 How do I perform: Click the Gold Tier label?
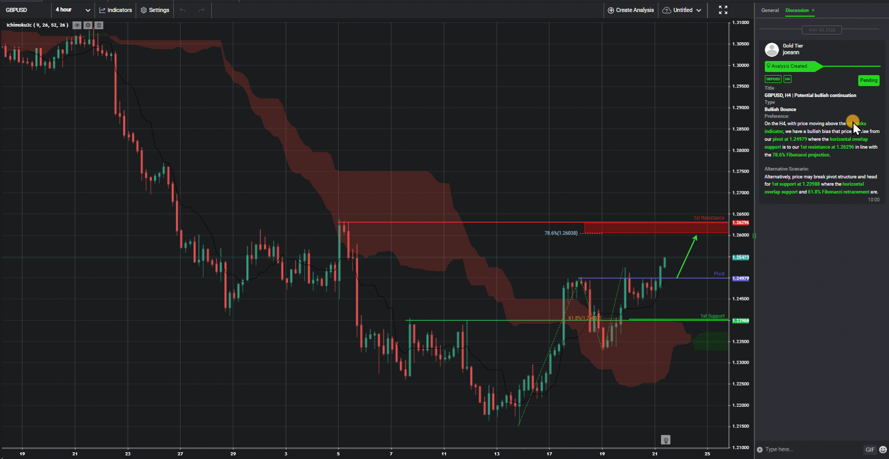(793, 46)
